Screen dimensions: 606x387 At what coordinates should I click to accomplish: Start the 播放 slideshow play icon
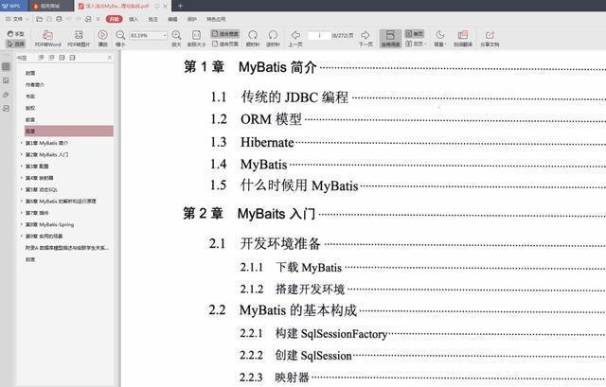pos(102,35)
